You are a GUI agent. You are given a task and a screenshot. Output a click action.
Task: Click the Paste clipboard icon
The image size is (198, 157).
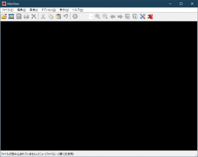pyautogui.click(x=58, y=17)
